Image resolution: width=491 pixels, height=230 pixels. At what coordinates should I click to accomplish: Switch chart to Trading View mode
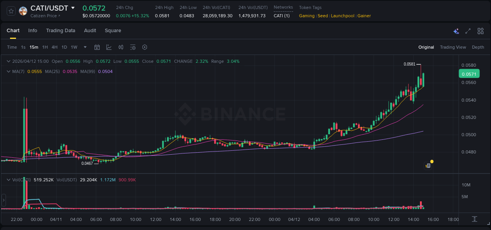point(453,47)
